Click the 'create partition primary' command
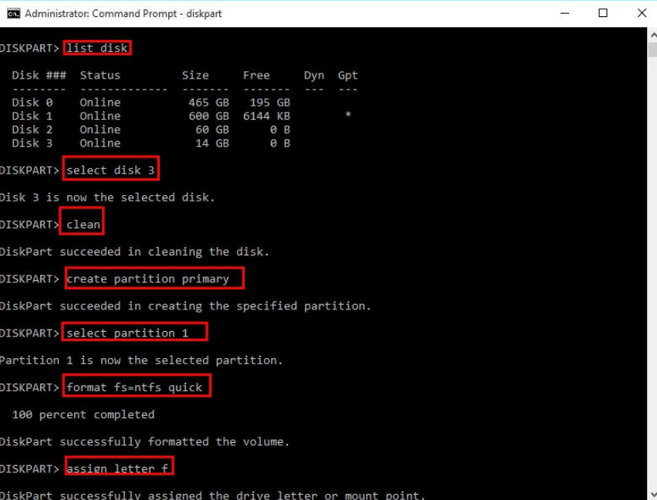The image size is (657, 500). (x=147, y=279)
